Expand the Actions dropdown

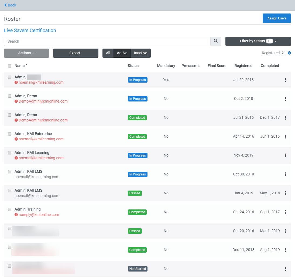(x=26, y=53)
